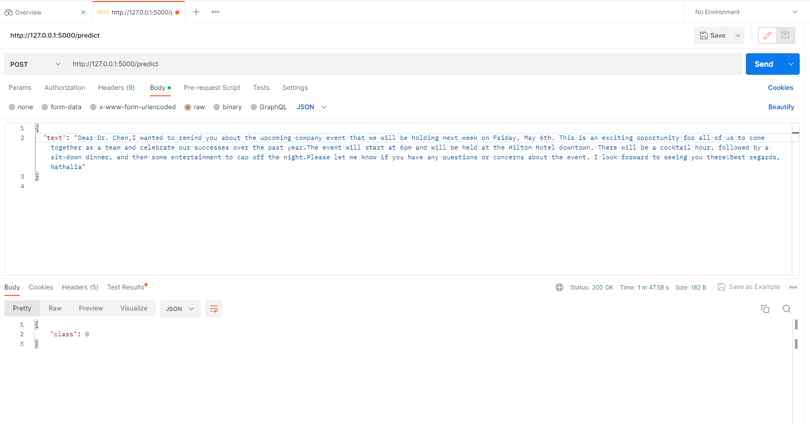The width and height of the screenshot is (810, 424).
Task: Beautify the JSON request body
Action: 781,107
